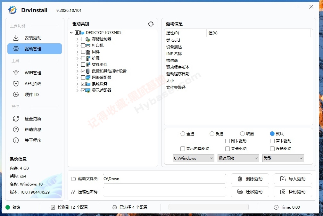The image size is (323, 216).
Task: Click the clock icon beside Time
Action: pyautogui.click(x=276, y=207)
